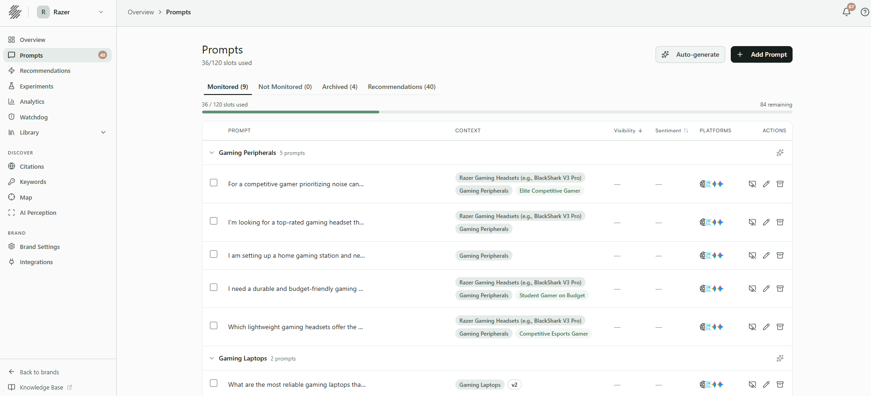Open Map in the sidebar
871x396 pixels.
[58, 197]
